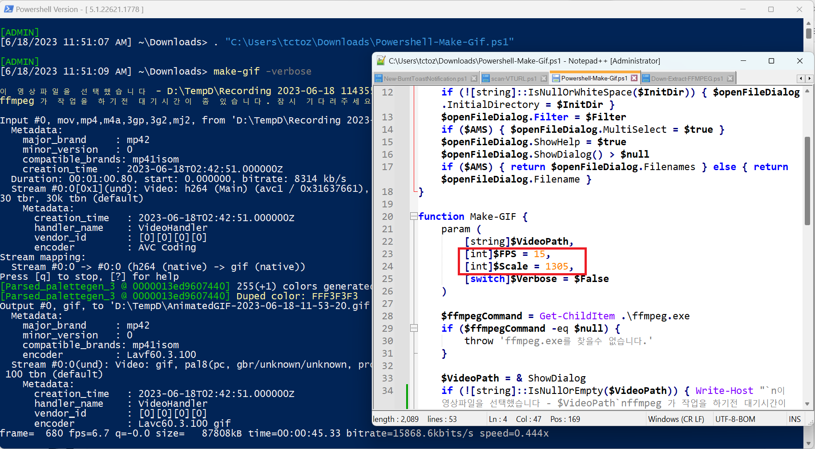
Task: Click PowerShell window scrollbar up arrow
Action: (x=809, y=23)
